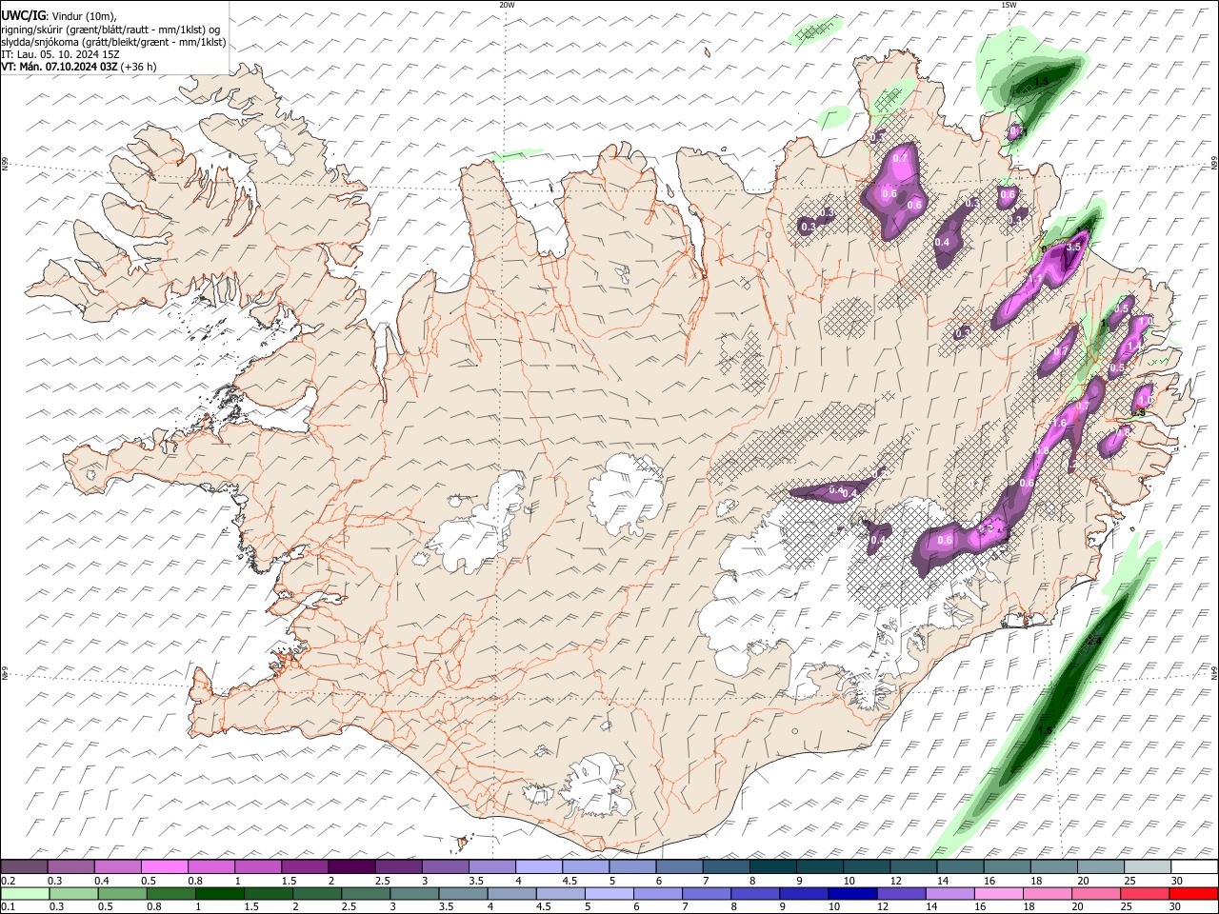1219x914 pixels.
Task: Pick grey-teal swatch between 16 and 18
Action: 1007,866
